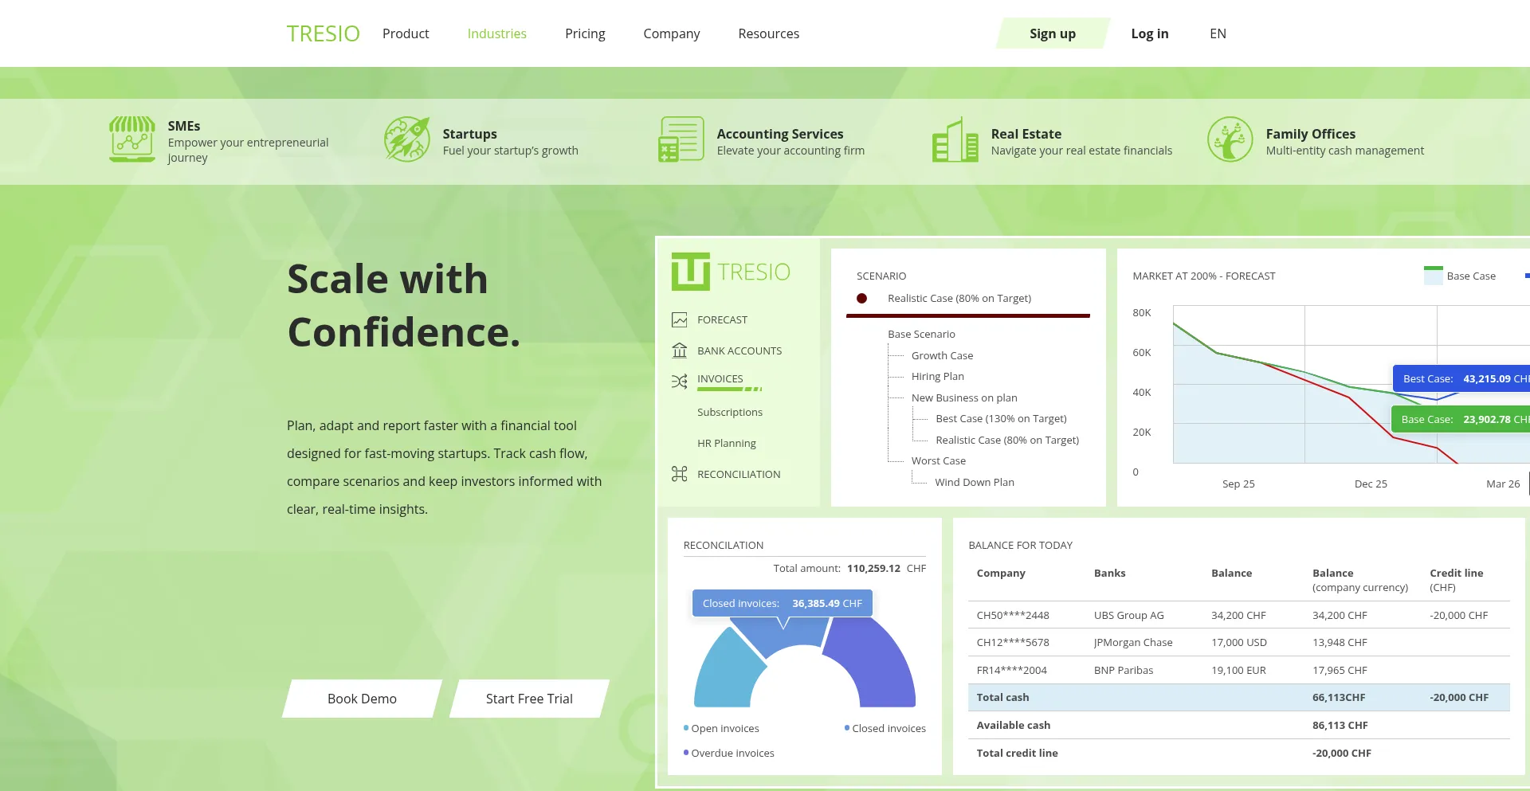The image size is (1530, 791).
Task: Click the Log in link
Action: pyautogui.click(x=1150, y=33)
